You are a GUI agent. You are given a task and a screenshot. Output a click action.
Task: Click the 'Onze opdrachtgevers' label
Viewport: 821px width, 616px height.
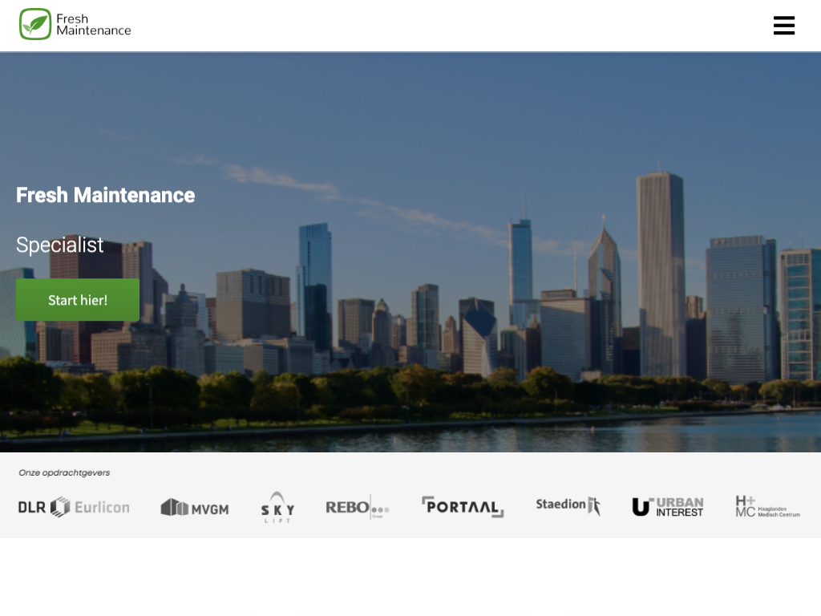64,472
